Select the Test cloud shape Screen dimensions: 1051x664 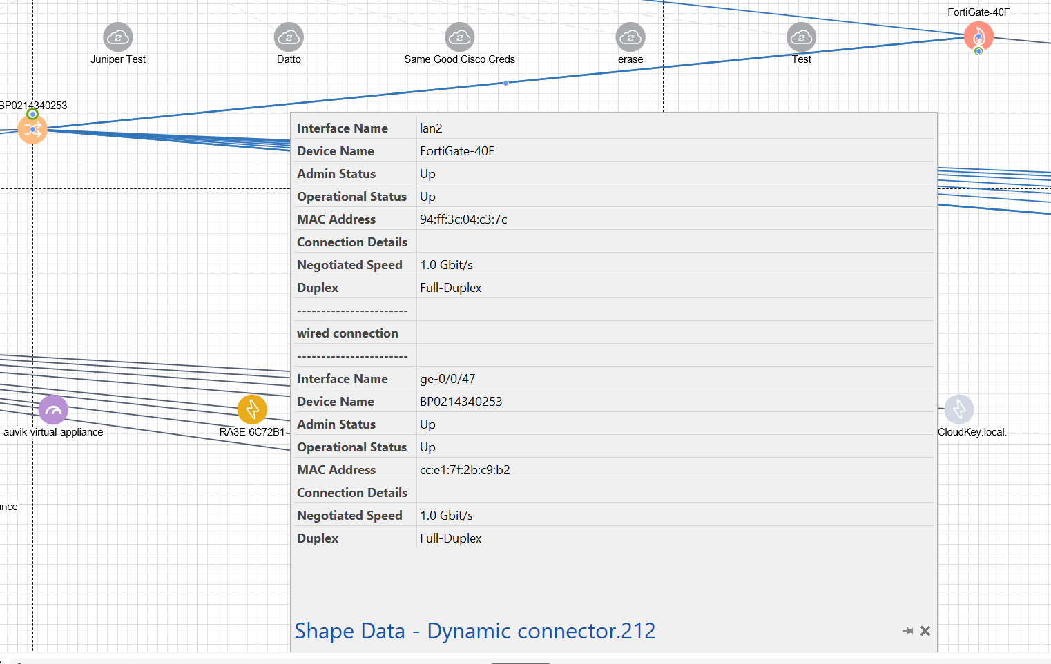tap(801, 37)
